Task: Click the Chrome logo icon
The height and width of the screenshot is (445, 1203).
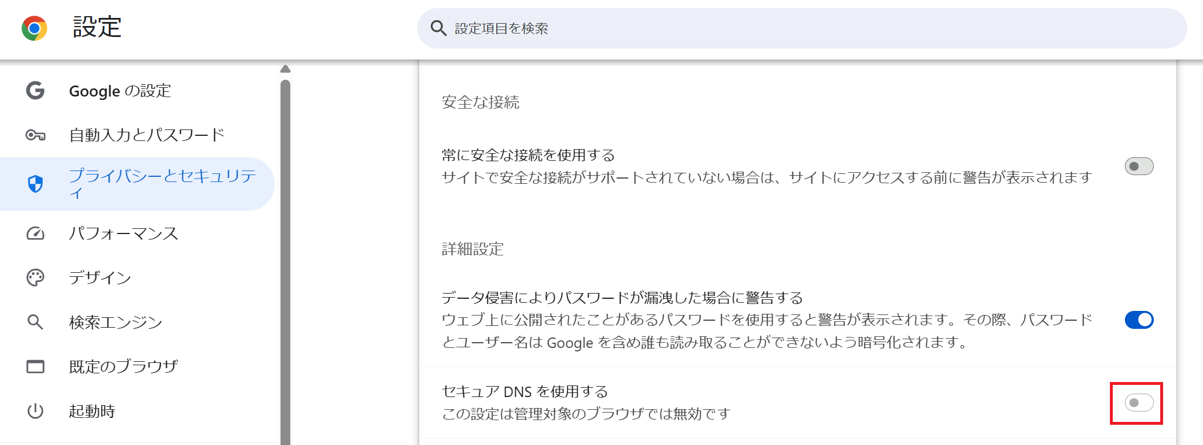Action: [x=34, y=28]
